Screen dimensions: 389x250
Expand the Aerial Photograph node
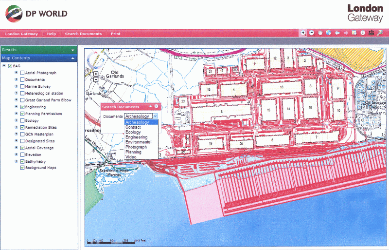(16, 73)
